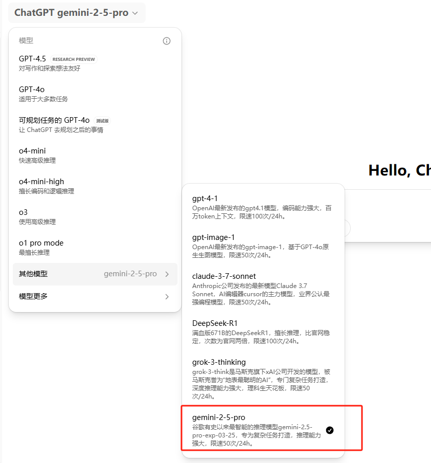
Task: Select the o4-mini model
Action: coord(95,156)
